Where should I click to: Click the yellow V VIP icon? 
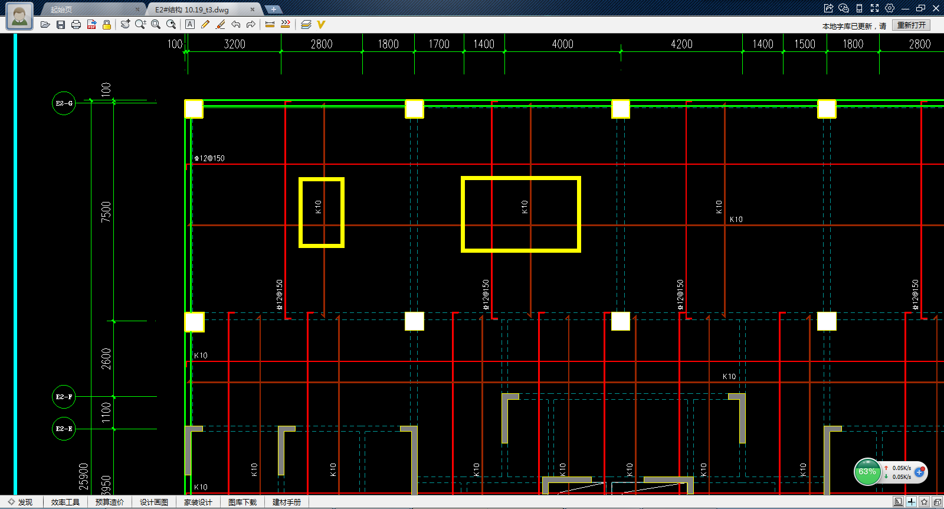coord(321,24)
